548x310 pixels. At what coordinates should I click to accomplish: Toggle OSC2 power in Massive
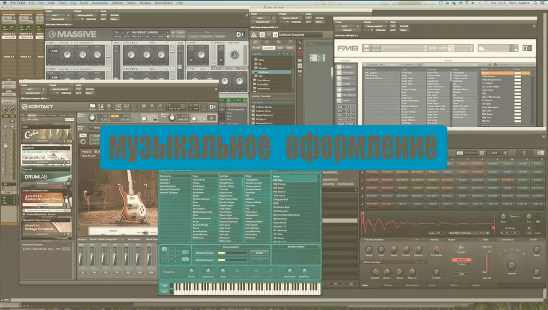47,69
